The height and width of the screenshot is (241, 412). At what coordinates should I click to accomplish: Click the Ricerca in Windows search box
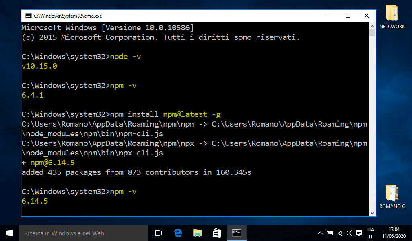pos(84,233)
